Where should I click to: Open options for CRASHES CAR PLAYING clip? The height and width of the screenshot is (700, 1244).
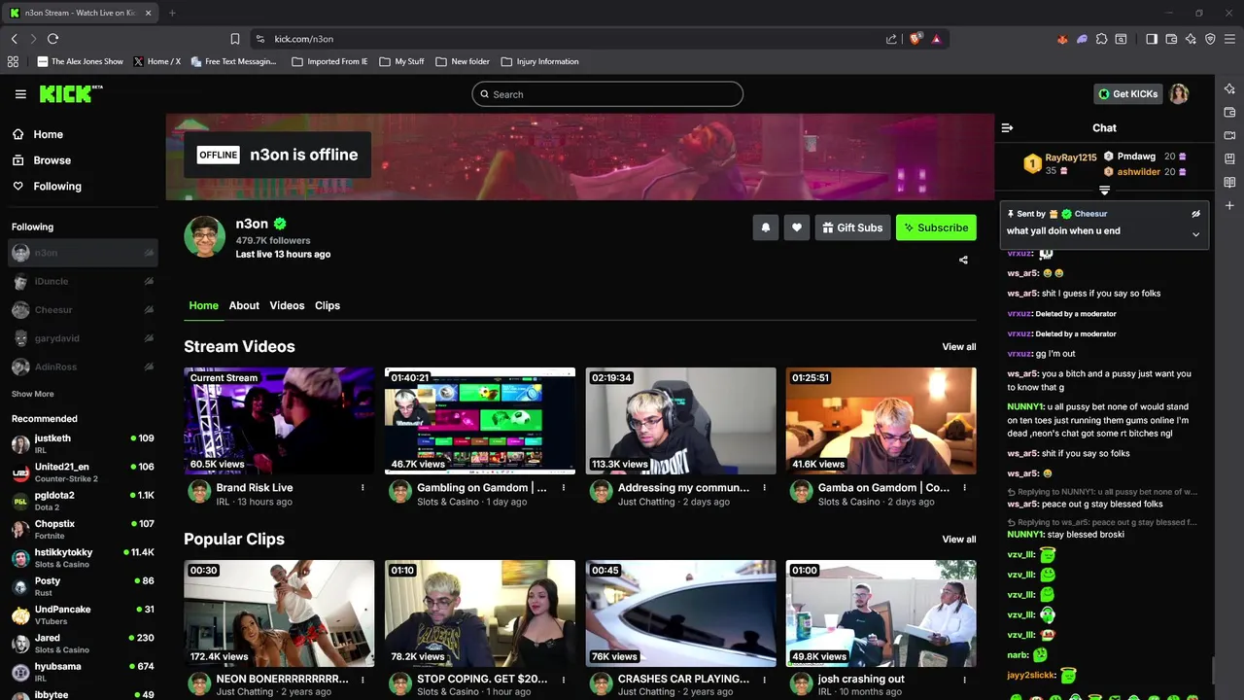764,680
